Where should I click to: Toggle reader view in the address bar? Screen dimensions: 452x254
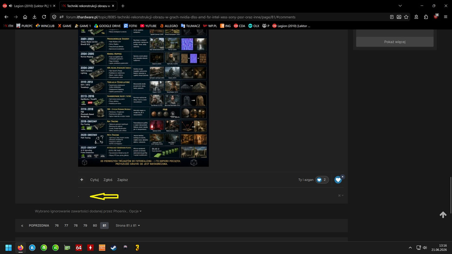pyautogui.click(x=392, y=17)
